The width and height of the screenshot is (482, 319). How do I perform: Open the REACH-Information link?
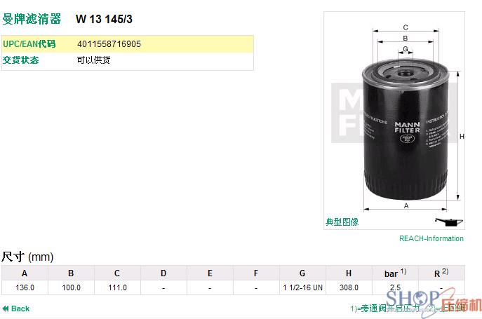[x=431, y=238]
